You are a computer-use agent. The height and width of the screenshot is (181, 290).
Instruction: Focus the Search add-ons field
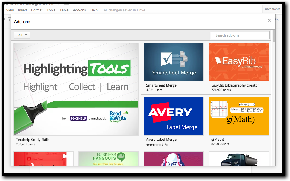pyautogui.click(x=240, y=35)
